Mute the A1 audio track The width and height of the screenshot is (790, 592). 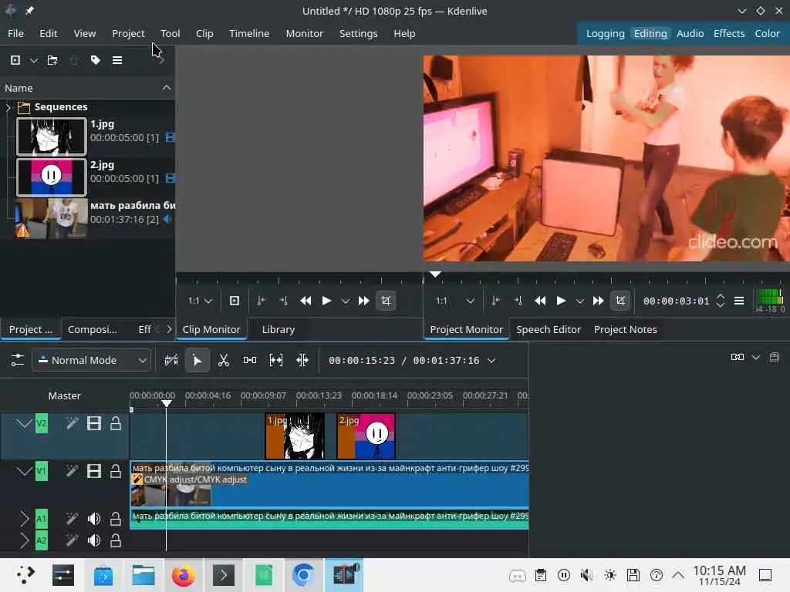coord(93,519)
